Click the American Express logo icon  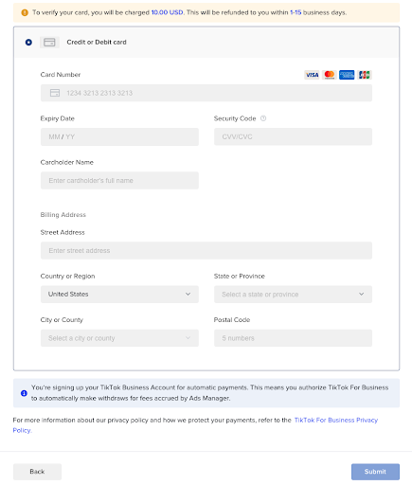(347, 75)
